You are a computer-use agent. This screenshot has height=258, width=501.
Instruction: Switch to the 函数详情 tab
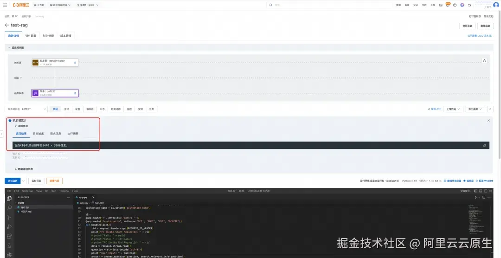13,36
